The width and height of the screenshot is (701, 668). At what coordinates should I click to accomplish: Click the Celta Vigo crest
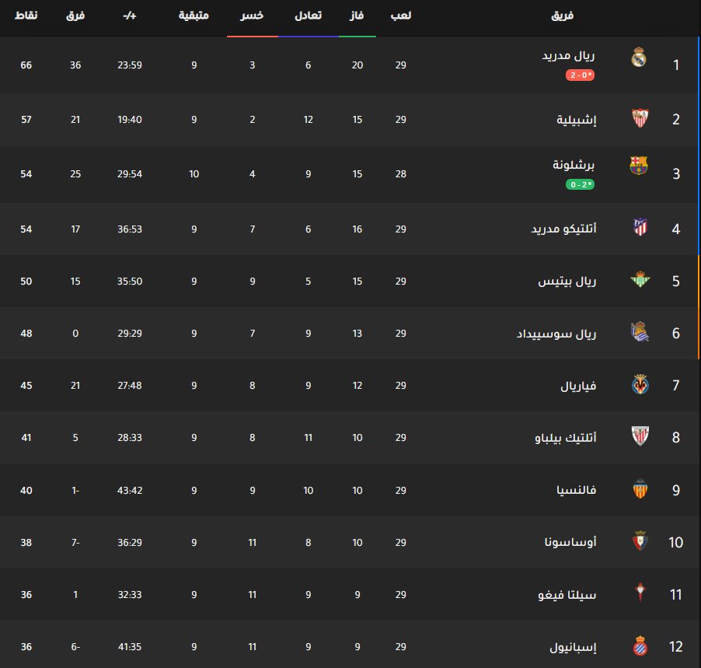tap(640, 593)
